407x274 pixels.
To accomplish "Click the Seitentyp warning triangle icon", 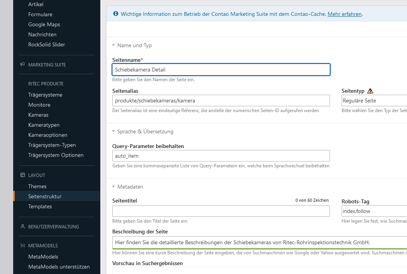I will (370, 91).
